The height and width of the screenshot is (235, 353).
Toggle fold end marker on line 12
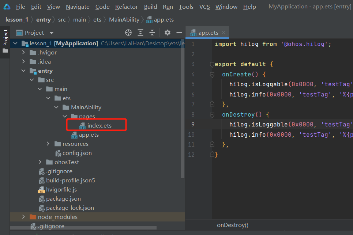coord(212,155)
